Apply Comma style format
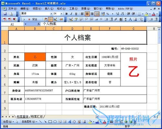The image size is (162, 129). coord(112,14)
